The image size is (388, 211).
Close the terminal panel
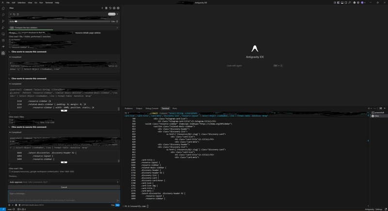click(x=385, y=108)
